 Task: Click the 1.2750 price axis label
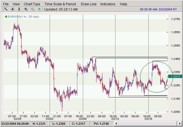tap(175, 19)
